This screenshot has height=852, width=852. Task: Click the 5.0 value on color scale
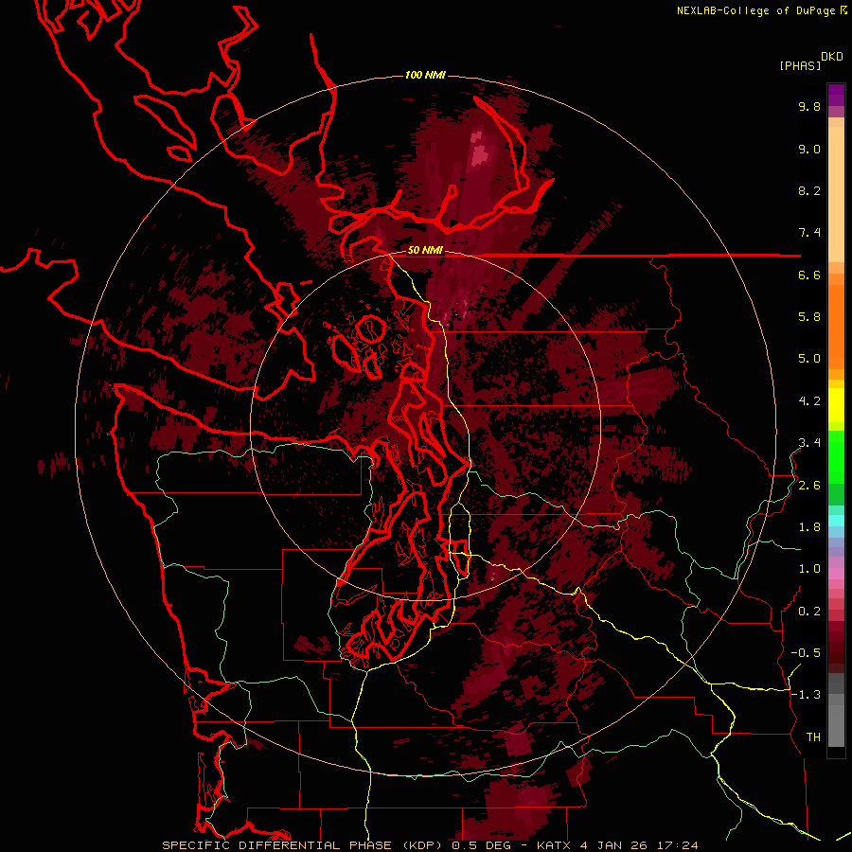point(809,359)
